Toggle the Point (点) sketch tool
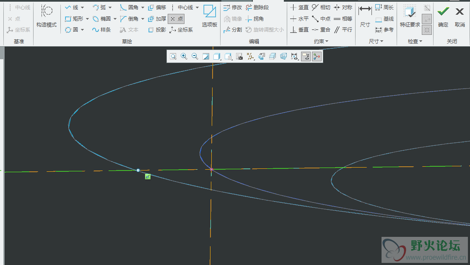 176,19
